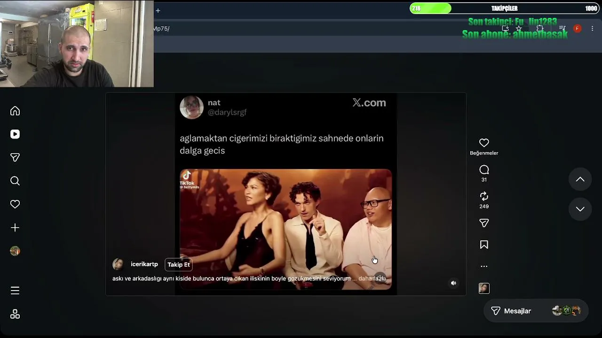Image resolution: width=602 pixels, height=338 pixels.
Task: Open a new browser tab
Action: click(158, 10)
